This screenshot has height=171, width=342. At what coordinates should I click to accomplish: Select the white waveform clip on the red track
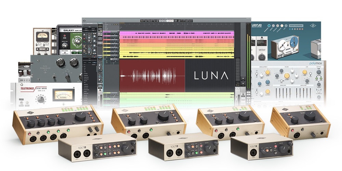(x=149, y=76)
